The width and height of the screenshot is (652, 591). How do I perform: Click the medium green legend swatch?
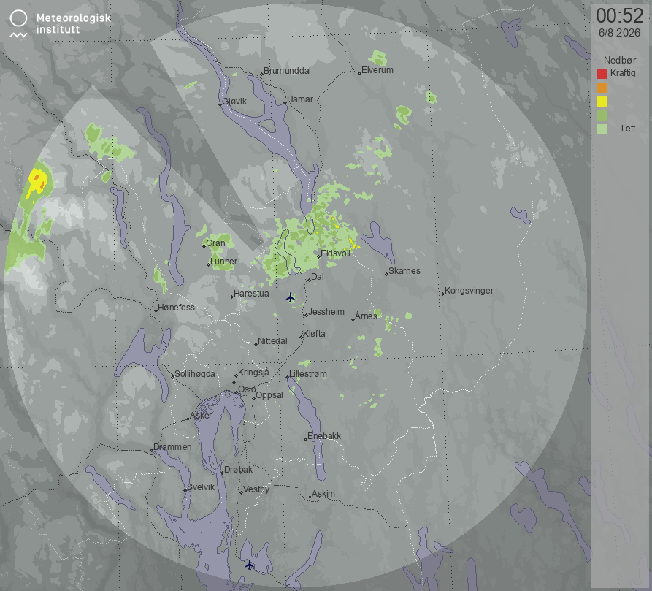pyautogui.click(x=602, y=115)
